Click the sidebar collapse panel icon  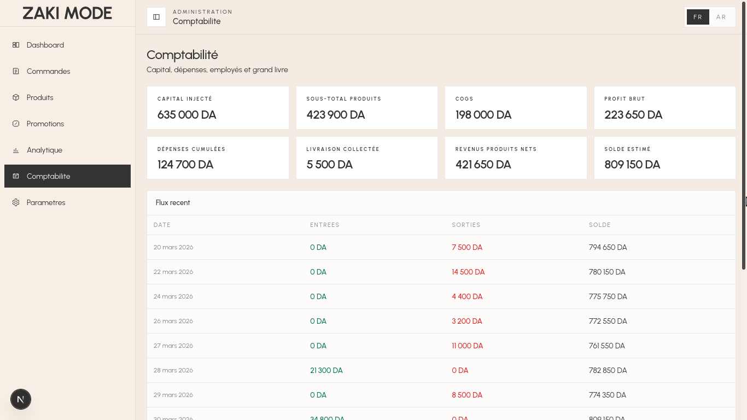(x=156, y=17)
